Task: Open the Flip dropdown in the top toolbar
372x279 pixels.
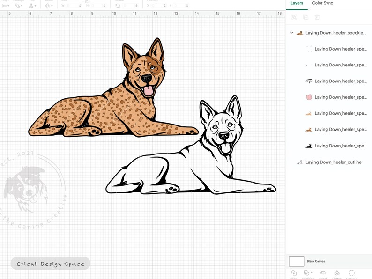Action: click(32, 6)
